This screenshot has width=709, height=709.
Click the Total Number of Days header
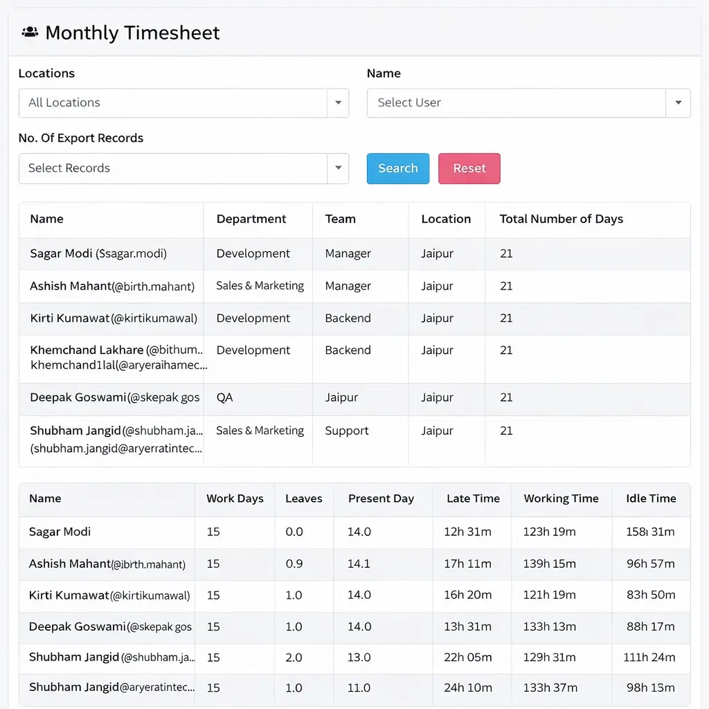(x=561, y=219)
